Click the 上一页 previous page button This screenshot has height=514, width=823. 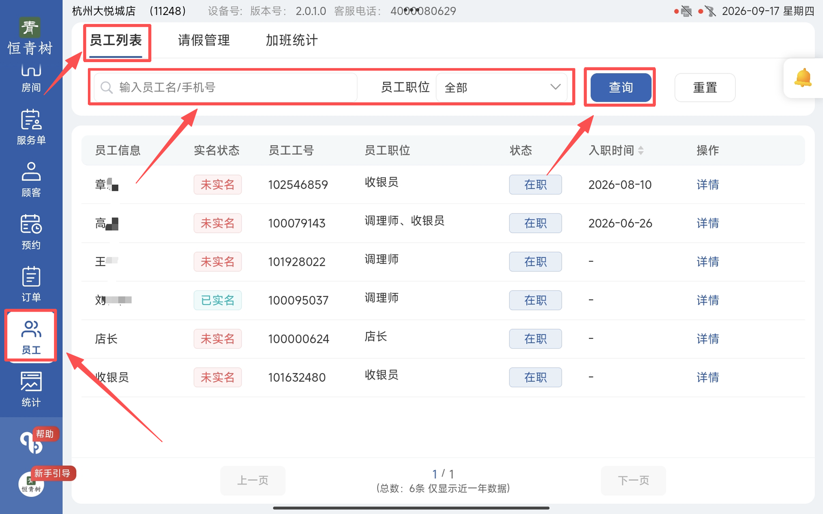(x=253, y=480)
